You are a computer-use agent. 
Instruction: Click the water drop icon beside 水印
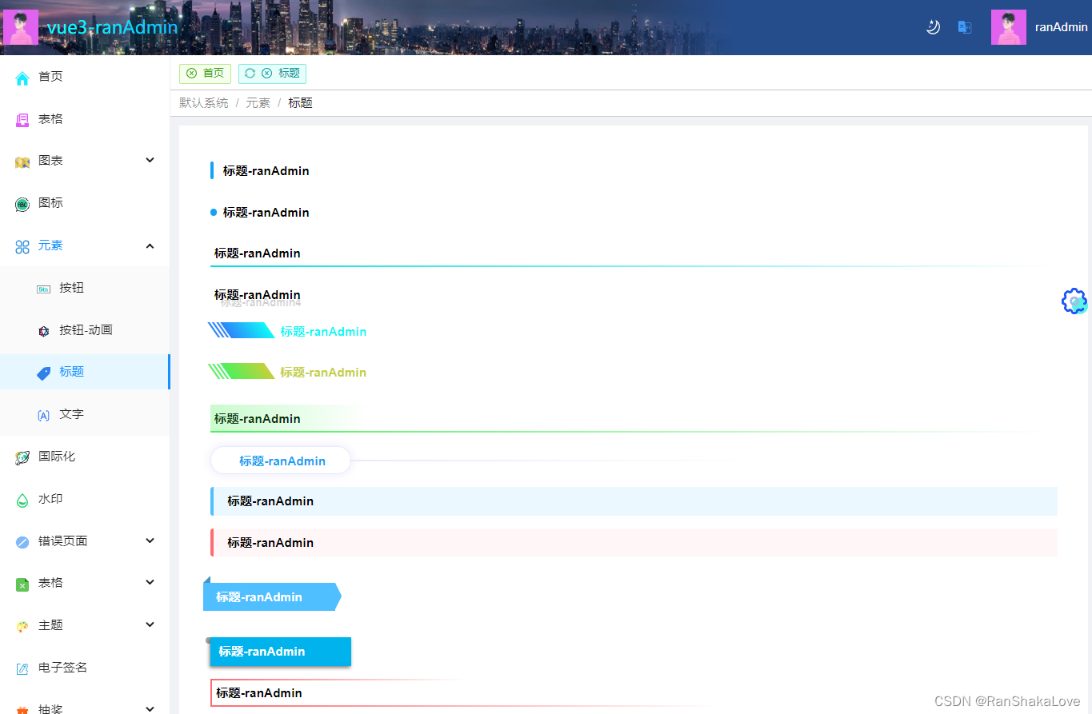(22, 500)
